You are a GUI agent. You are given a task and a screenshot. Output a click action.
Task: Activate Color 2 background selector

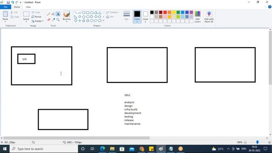[145, 17]
